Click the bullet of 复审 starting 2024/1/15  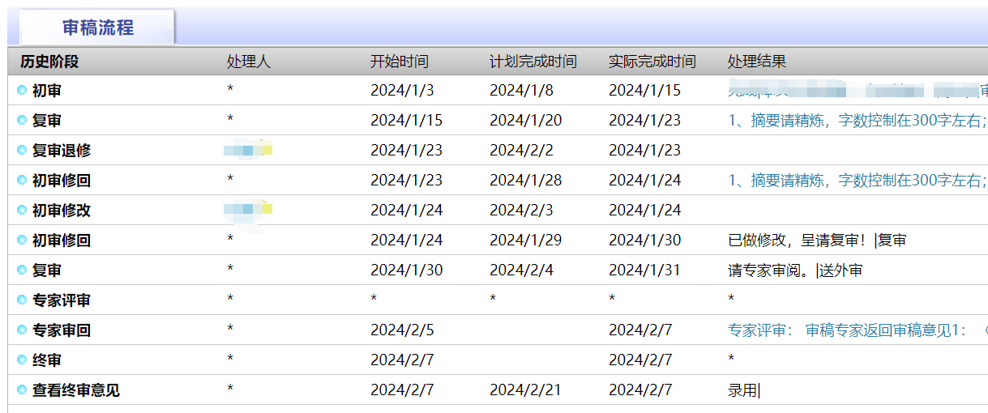[22, 121]
